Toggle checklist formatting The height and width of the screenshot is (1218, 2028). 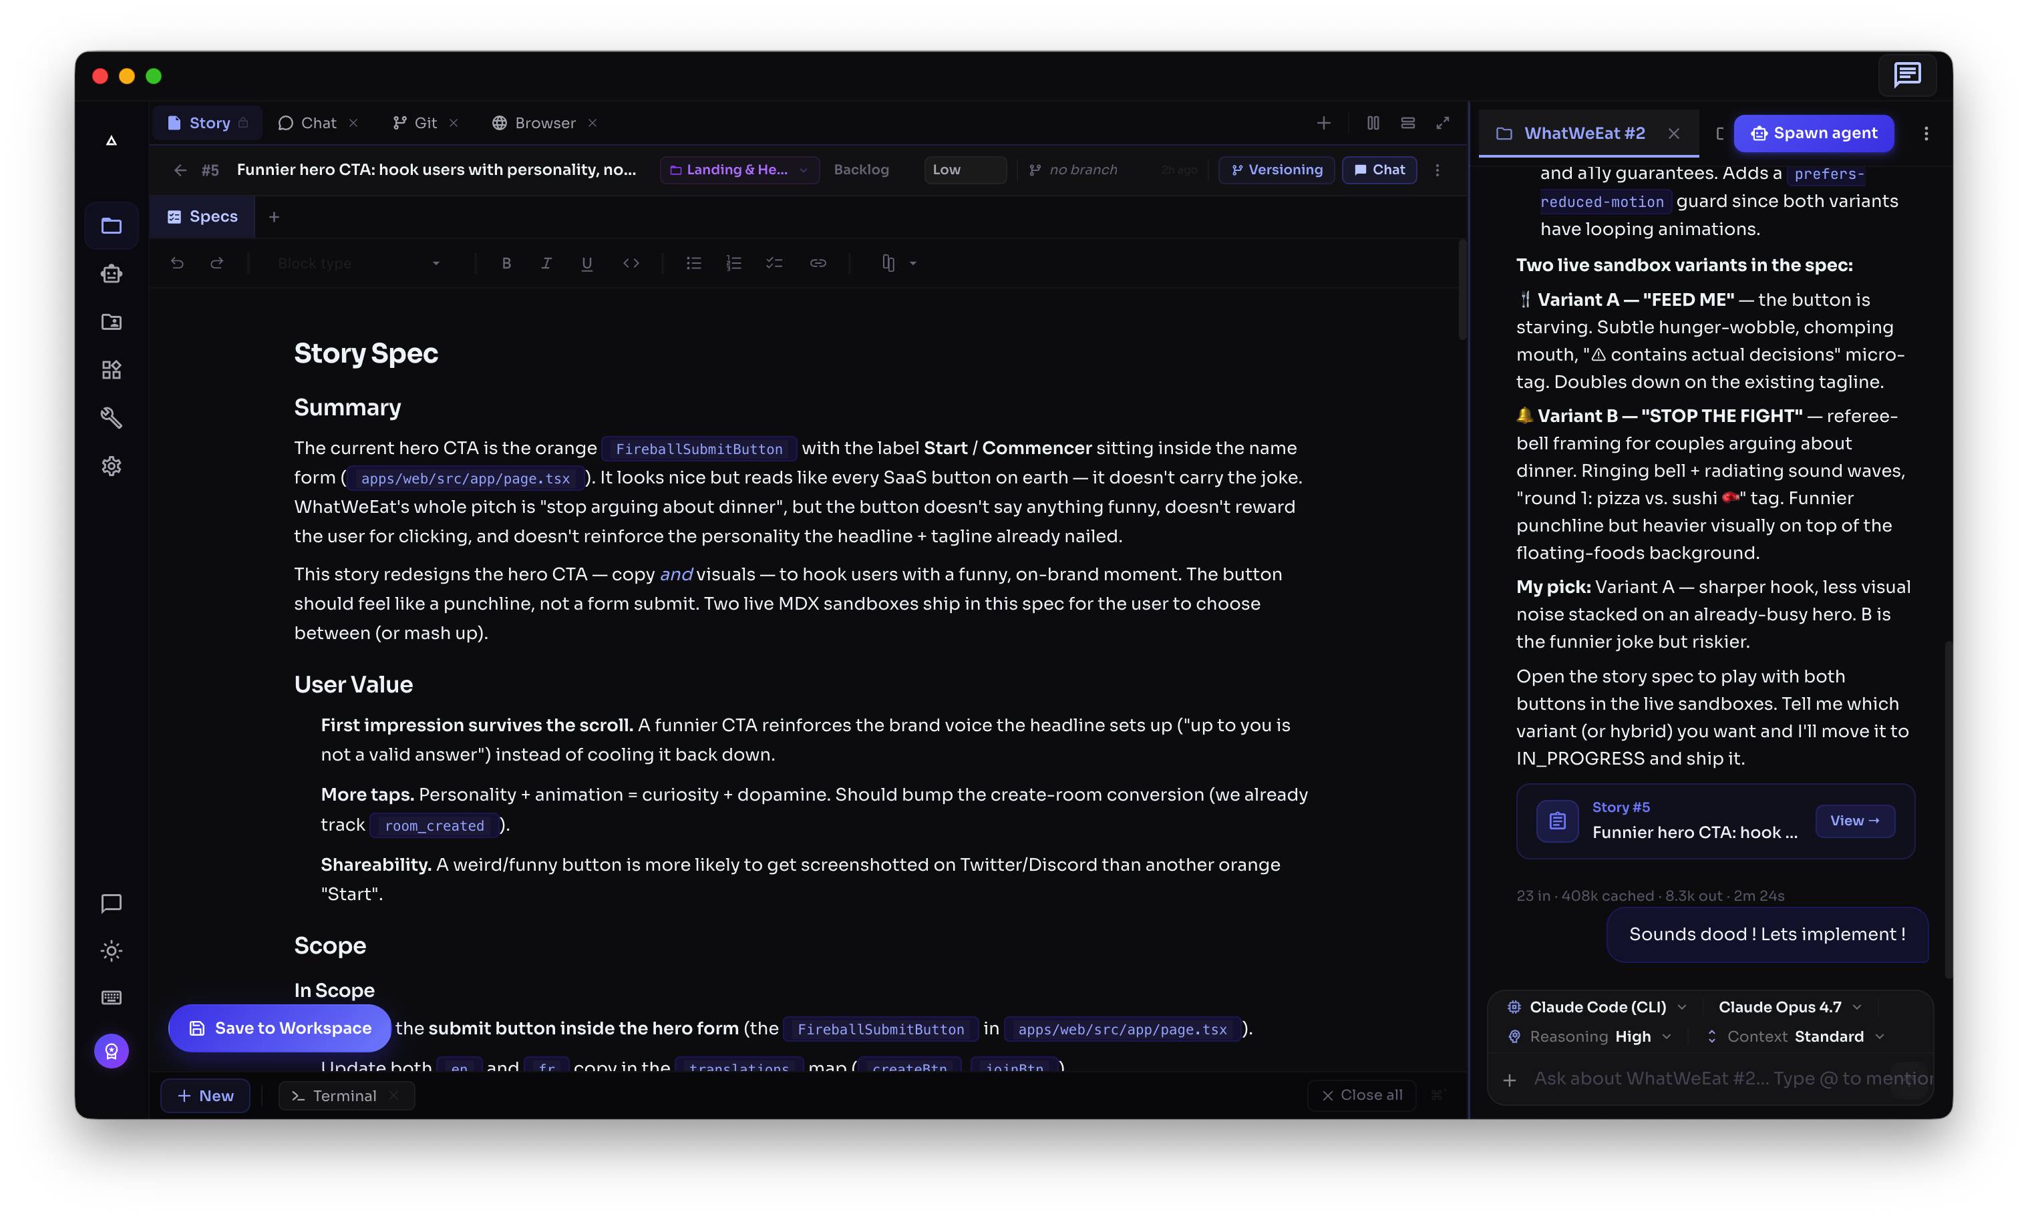pyautogui.click(x=774, y=264)
